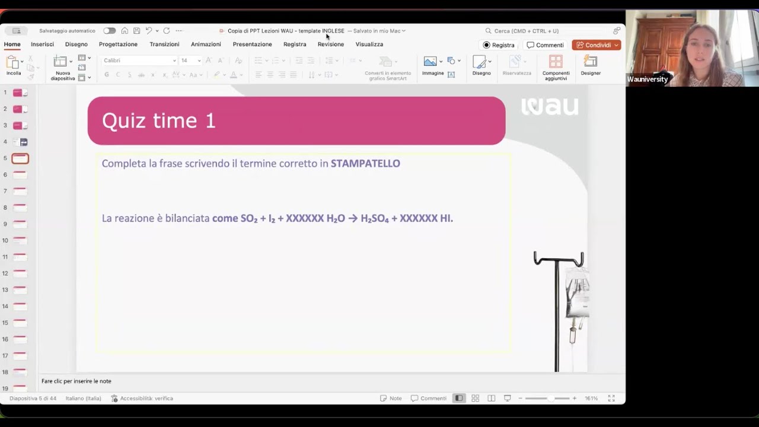Select slide 10 thumbnail
759x427 pixels.
point(20,240)
